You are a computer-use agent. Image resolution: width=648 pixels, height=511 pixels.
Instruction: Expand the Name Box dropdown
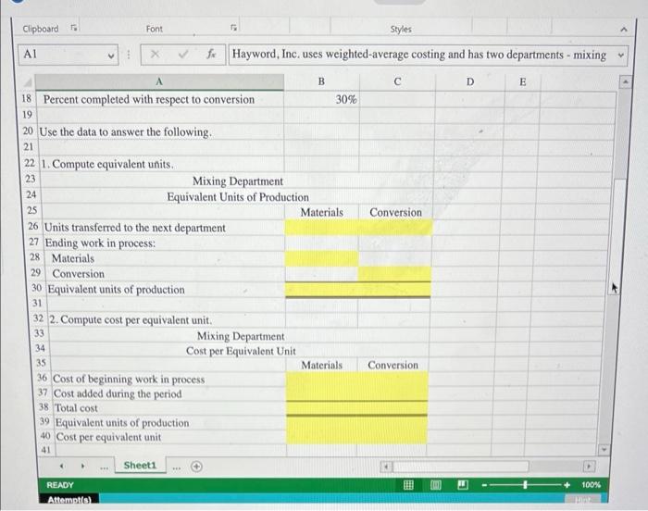pyautogui.click(x=111, y=55)
